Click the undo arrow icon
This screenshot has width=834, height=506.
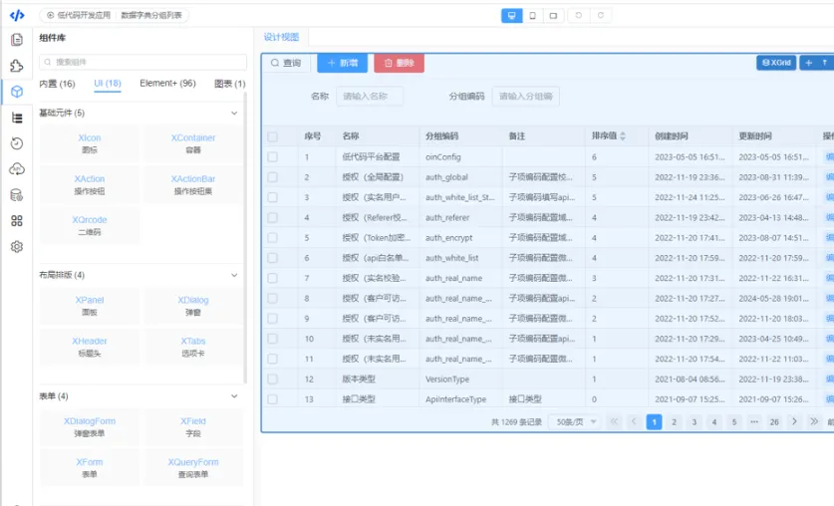click(579, 15)
